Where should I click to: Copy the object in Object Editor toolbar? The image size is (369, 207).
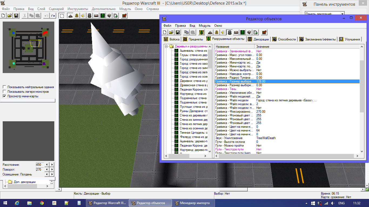click(x=186, y=32)
